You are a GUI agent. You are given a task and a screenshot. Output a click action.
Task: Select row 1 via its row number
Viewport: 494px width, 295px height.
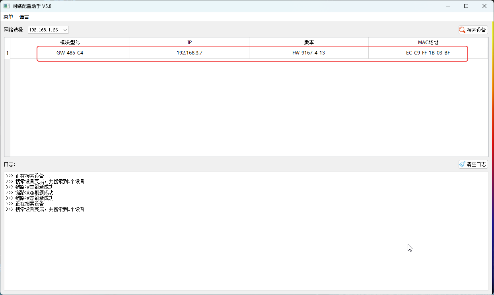pos(7,53)
